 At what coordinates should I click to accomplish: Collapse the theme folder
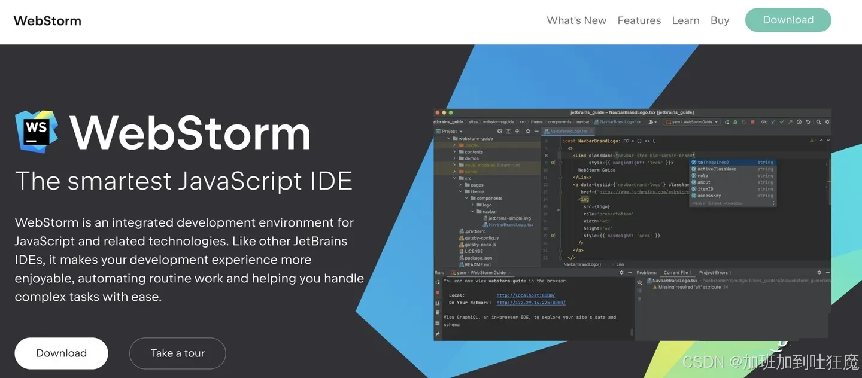pyautogui.click(x=460, y=191)
